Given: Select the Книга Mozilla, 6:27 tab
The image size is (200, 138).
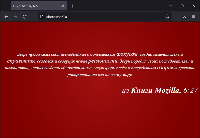Looking at the screenshot, I should click(39, 6).
